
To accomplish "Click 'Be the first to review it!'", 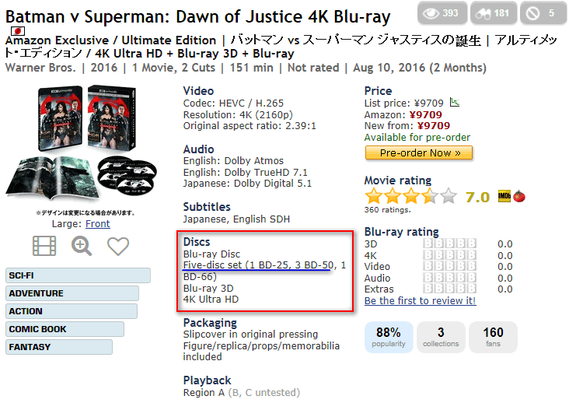I will (420, 300).
